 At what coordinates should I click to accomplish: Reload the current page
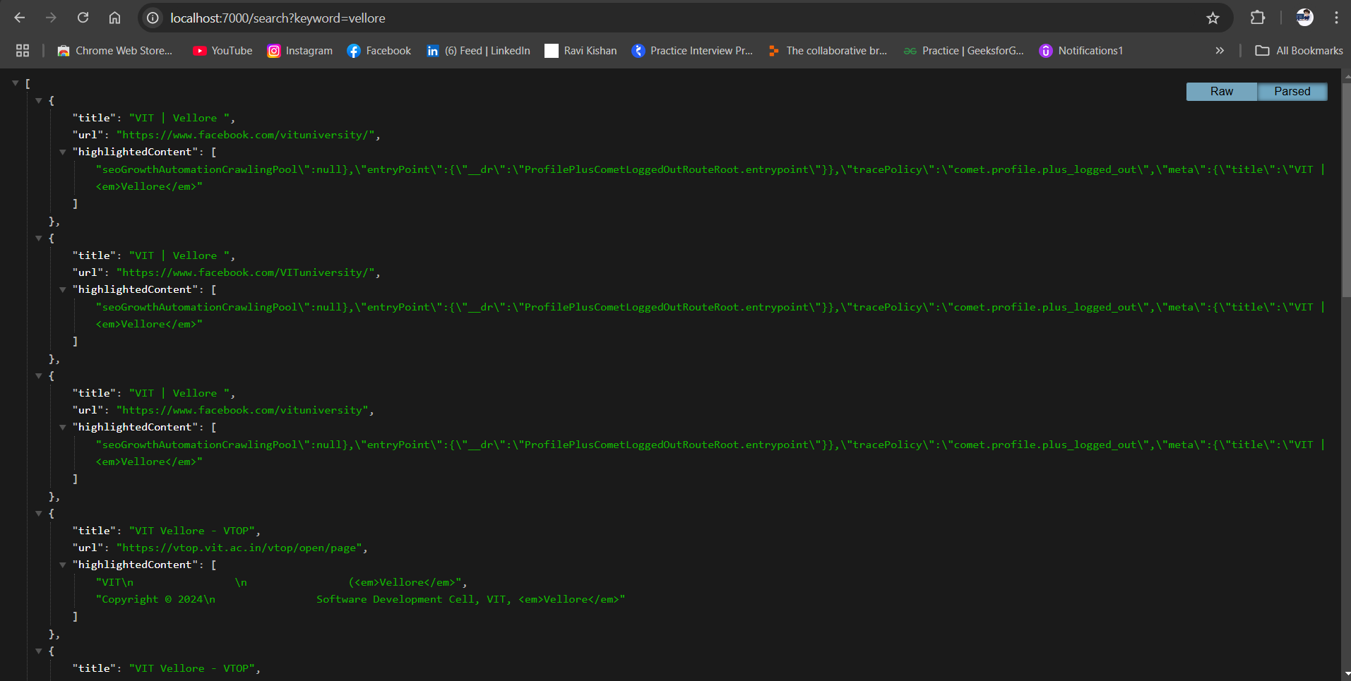(x=83, y=18)
